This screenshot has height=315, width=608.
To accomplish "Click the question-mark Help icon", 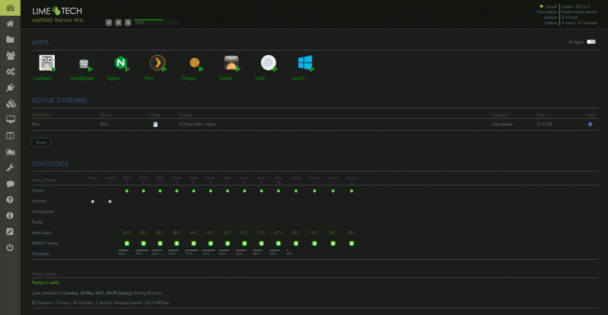I will pos(10,199).
